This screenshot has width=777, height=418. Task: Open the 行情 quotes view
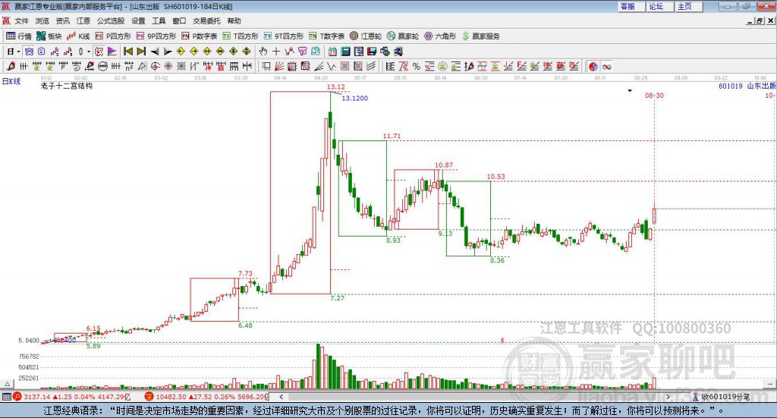click(x=18, y=36)
